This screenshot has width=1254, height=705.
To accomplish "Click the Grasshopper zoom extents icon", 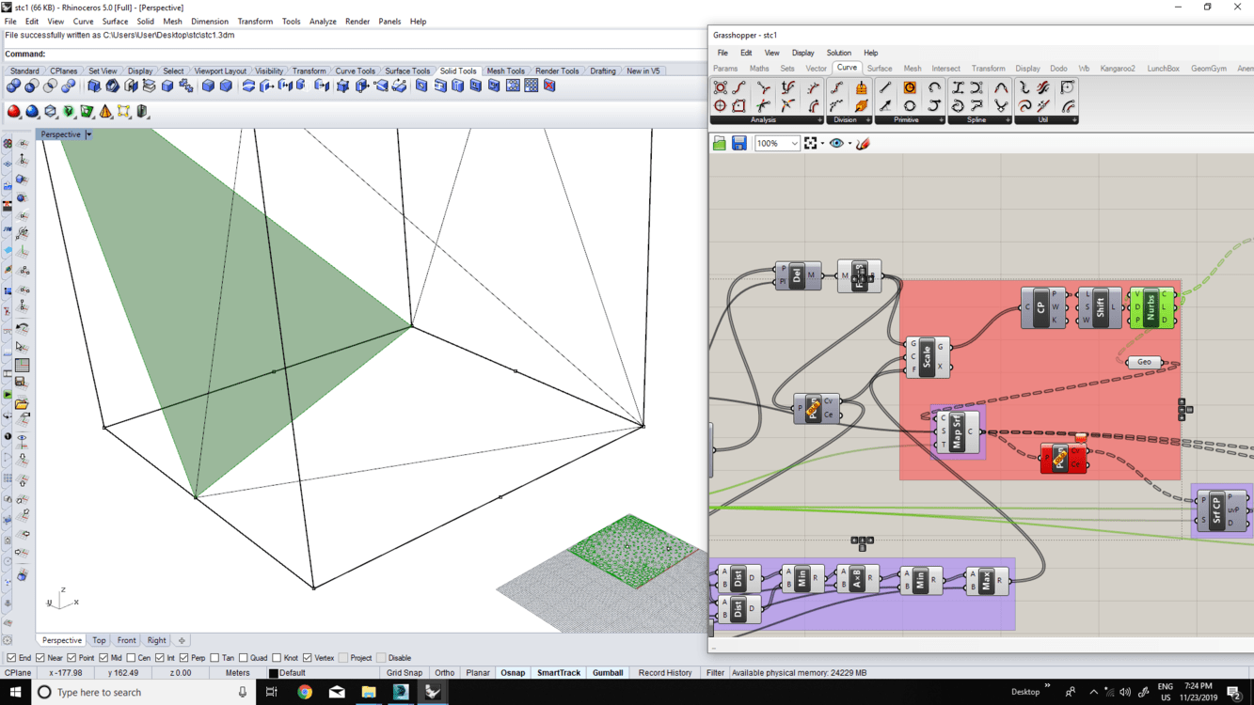I will (x=810, y=144).
